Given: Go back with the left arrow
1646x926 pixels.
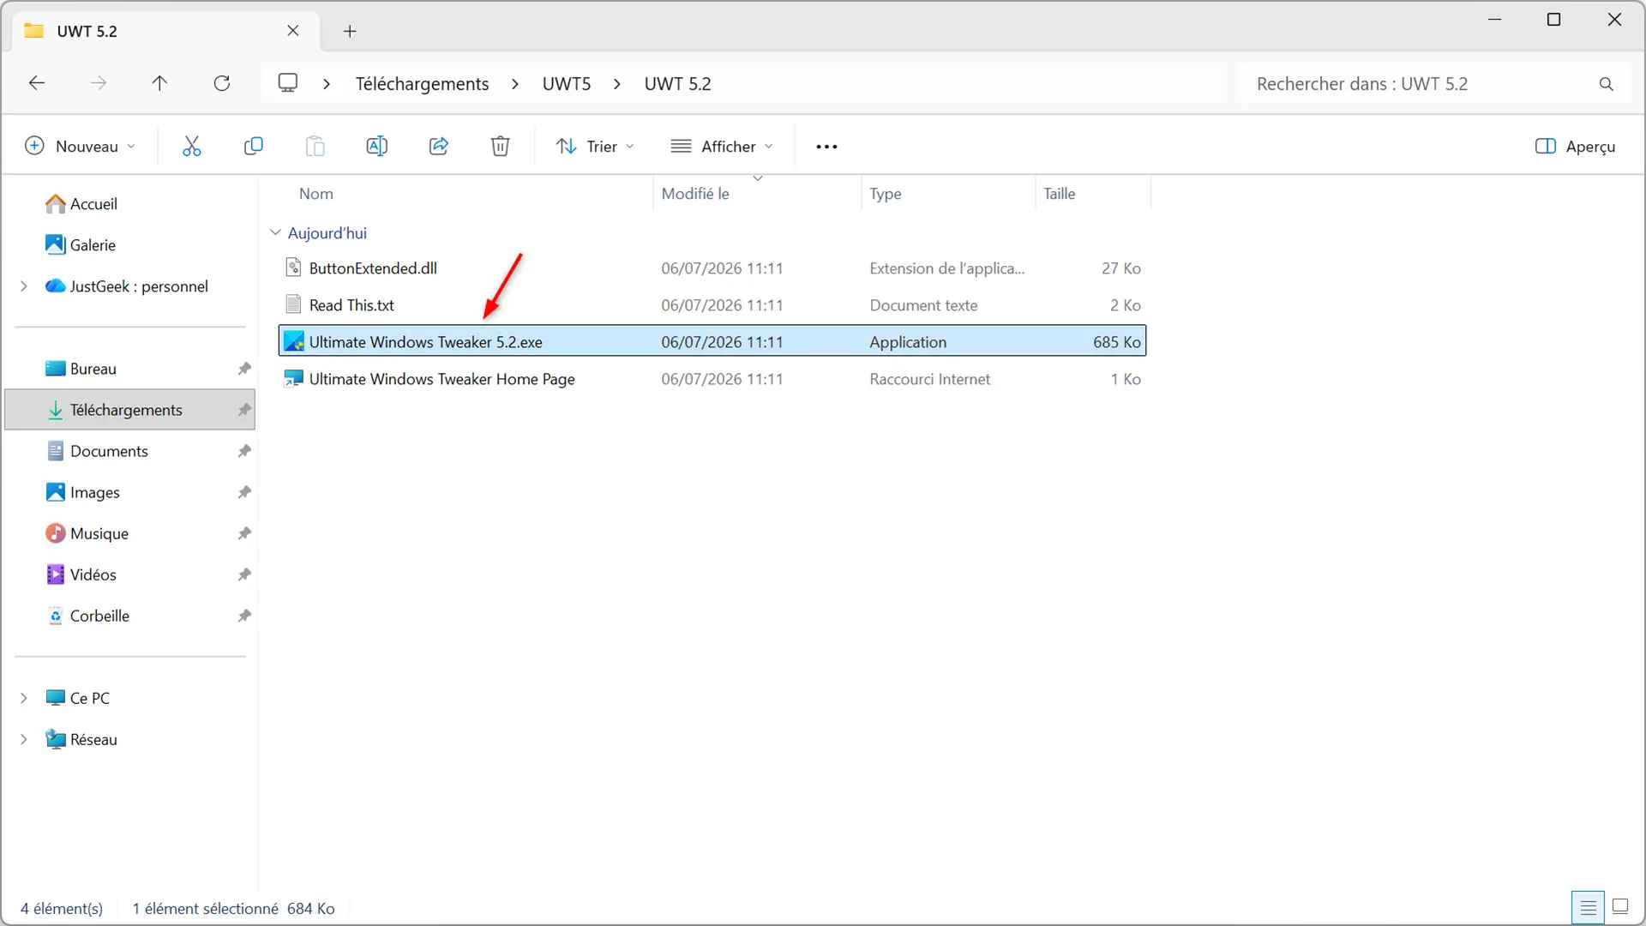Looking at the screenshot, I should [37, 83].
